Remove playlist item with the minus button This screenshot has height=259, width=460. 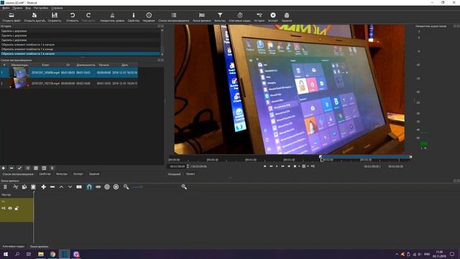coord(11,168)
